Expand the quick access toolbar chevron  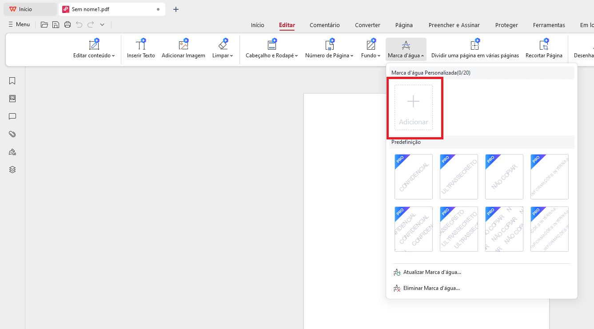102,25
